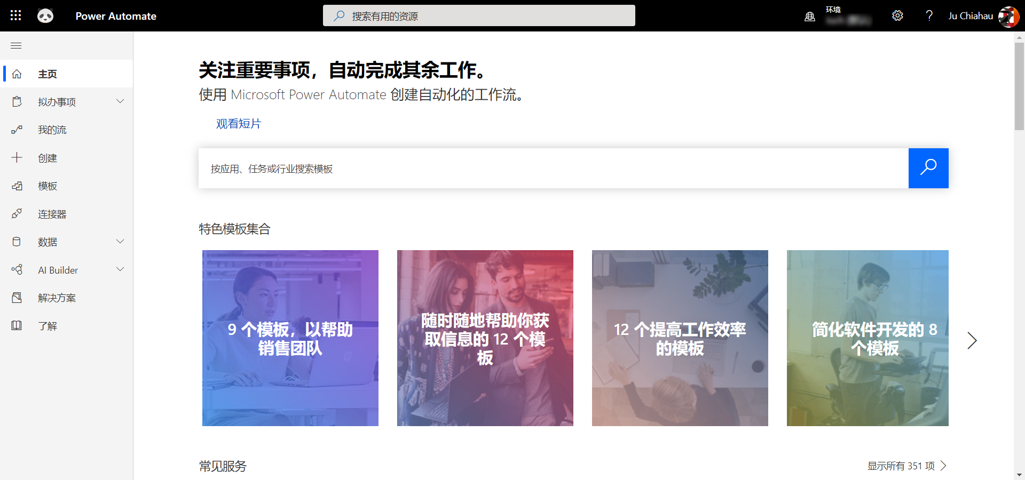Click the help question mark icon
The image size is (1025, 480).
click(929, 15)
